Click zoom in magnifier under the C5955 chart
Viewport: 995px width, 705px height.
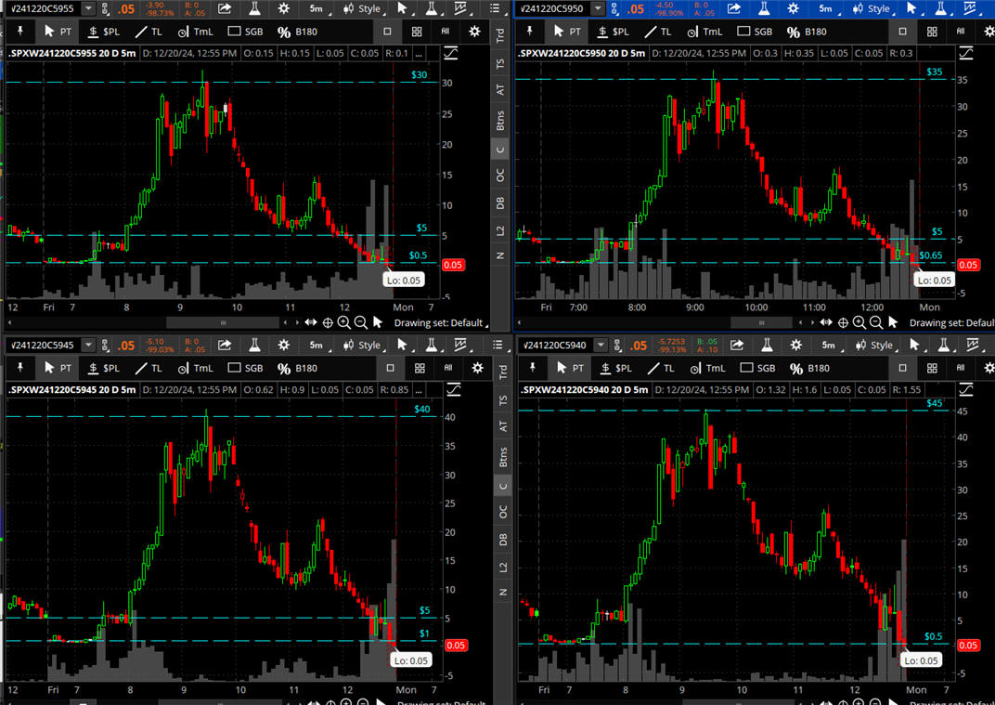click(344, 322)
